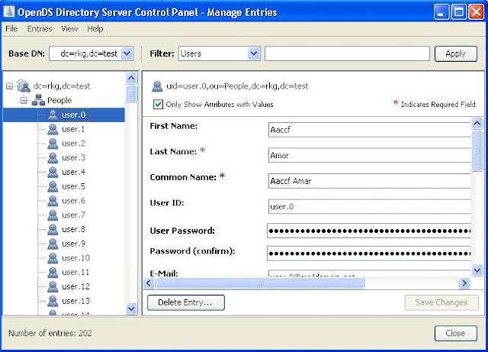488x352 pixels.
Task: Click the Close button at bottom
Action: pos(456,334)
